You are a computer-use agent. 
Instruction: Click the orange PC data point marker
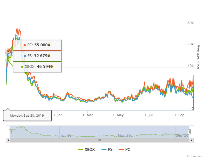[8, 51]
